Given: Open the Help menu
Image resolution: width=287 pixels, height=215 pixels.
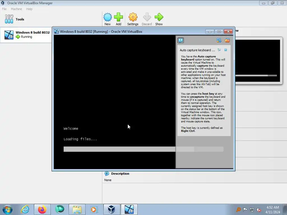Looking at the screenshot, I should point(29,9).
